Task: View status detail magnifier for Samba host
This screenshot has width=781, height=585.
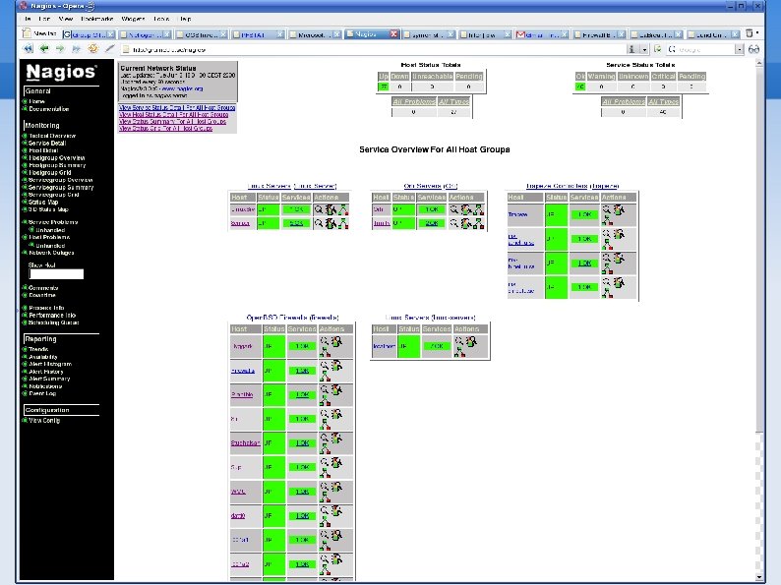Action: tap(319, 223)
